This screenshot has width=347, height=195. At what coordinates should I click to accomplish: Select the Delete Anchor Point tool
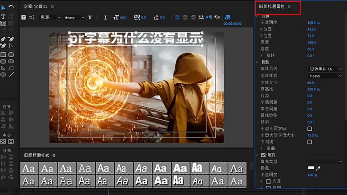[11, 39]
